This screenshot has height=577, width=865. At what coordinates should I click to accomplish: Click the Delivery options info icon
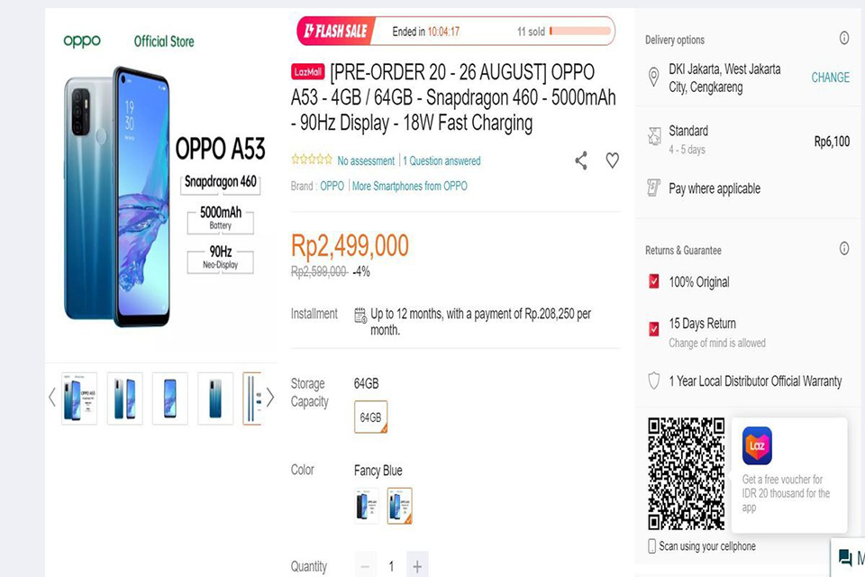pos(844,38)
